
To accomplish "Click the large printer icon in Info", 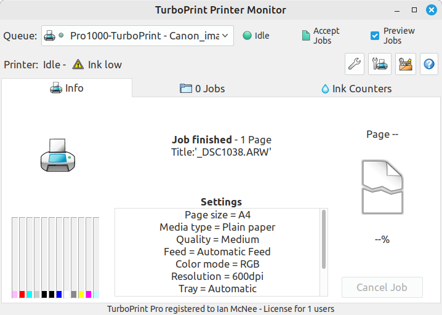I will (57, 154).
